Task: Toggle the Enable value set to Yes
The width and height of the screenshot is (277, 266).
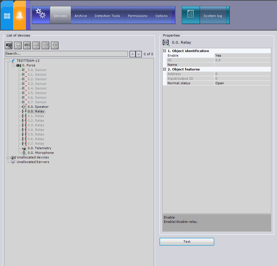Action: click(x=242, y=56)
